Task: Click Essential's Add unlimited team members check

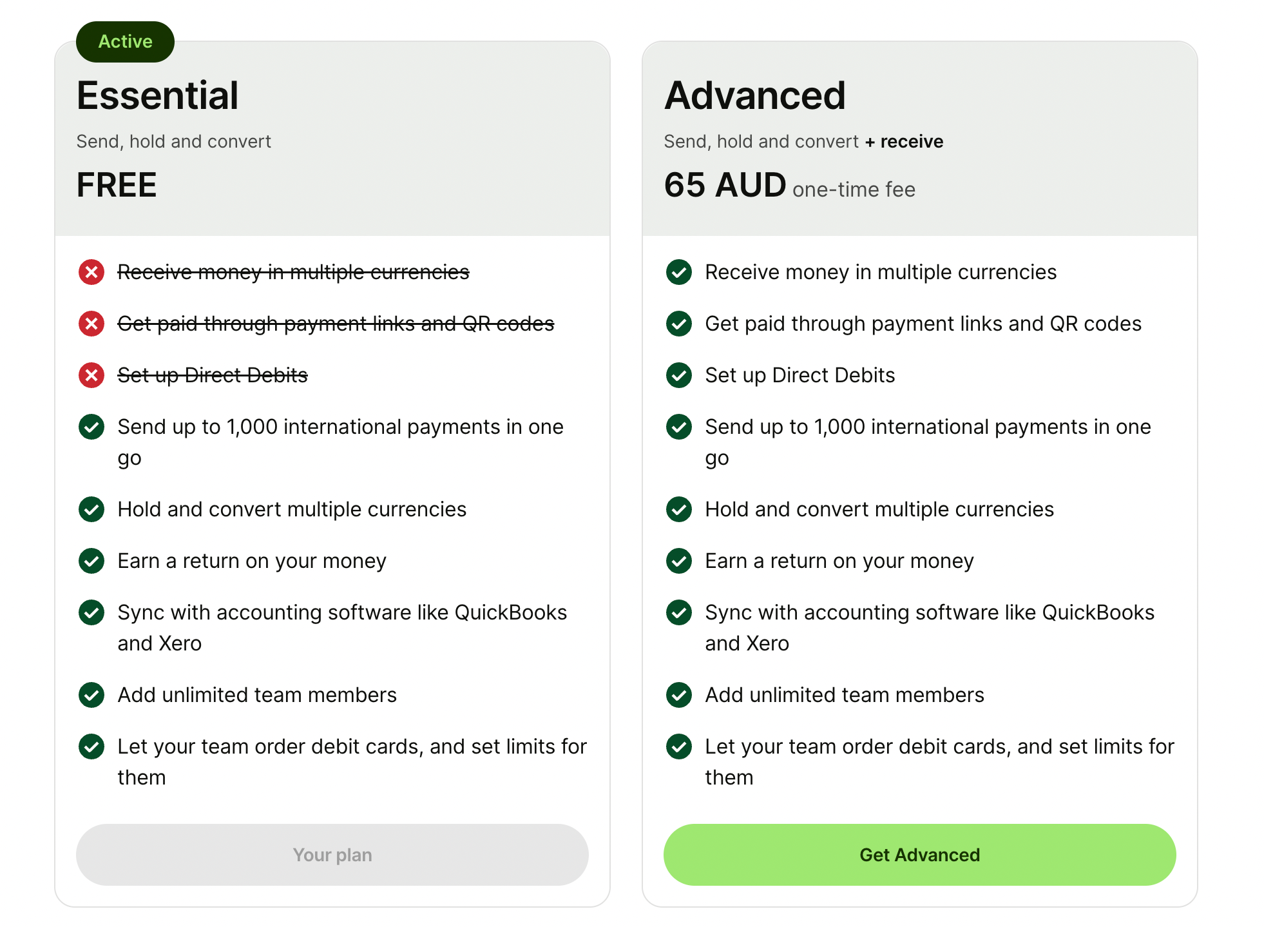Action: tap(91, 695)
